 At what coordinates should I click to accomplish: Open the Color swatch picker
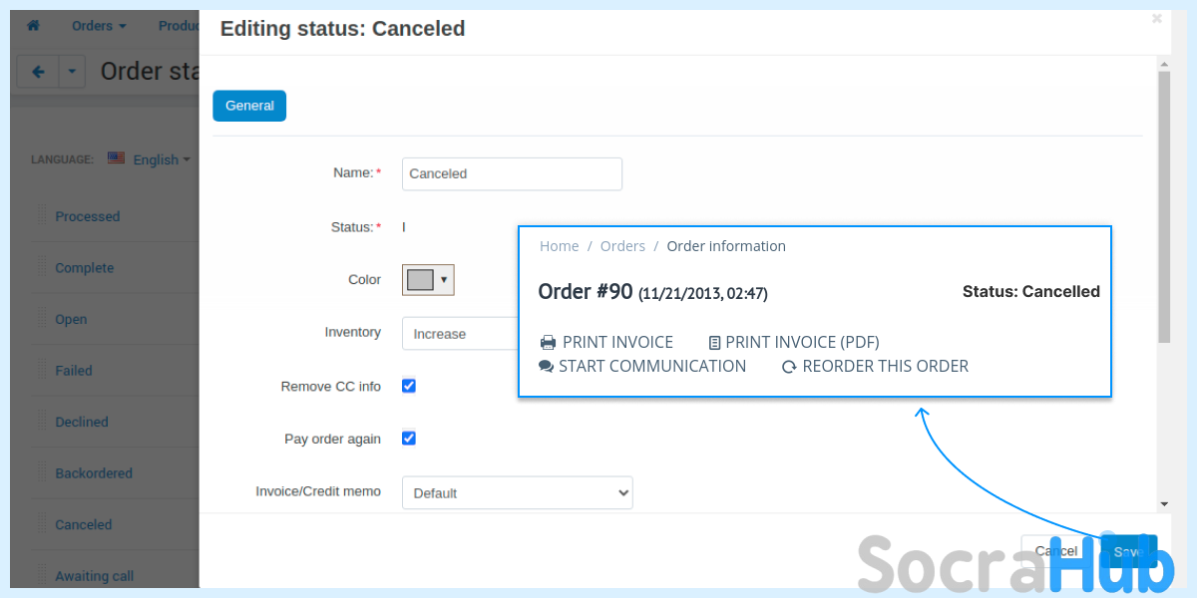coord(428,280)
